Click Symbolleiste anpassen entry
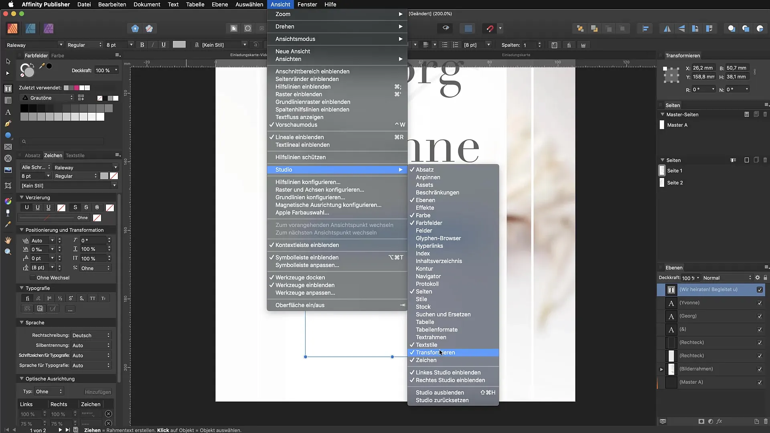 (x=337, y=265)
